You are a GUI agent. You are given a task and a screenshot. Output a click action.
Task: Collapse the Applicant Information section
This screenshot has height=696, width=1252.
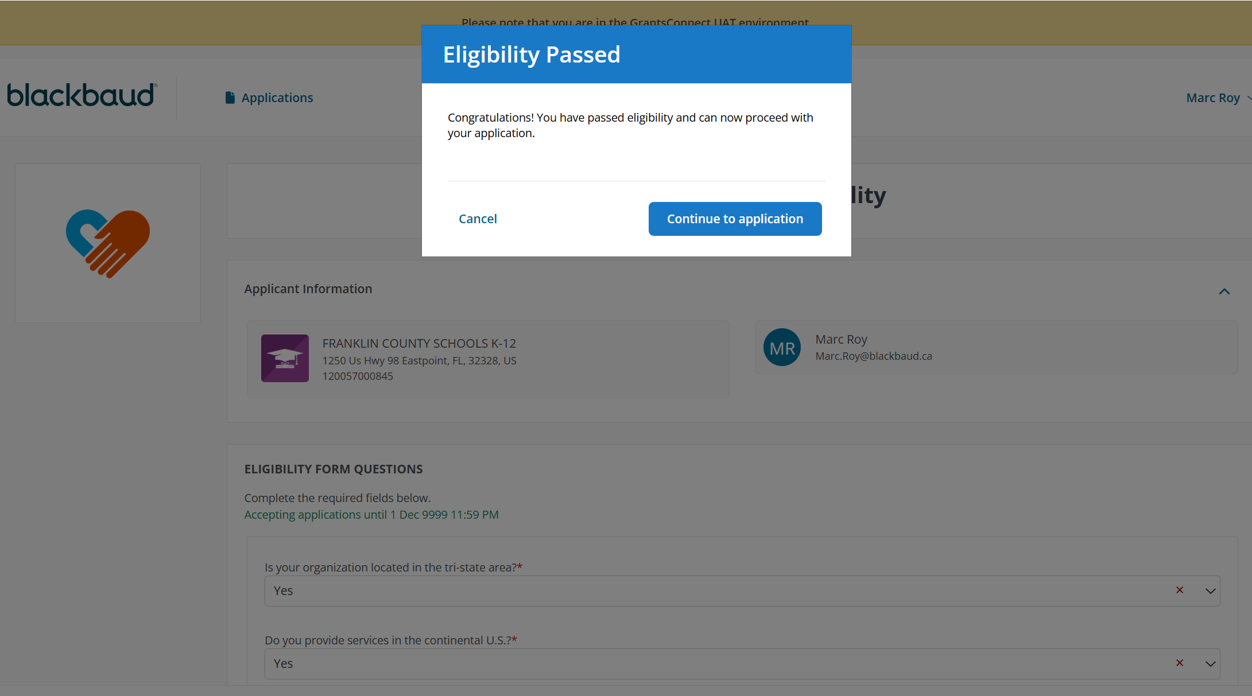click(x=1224, y=291)
